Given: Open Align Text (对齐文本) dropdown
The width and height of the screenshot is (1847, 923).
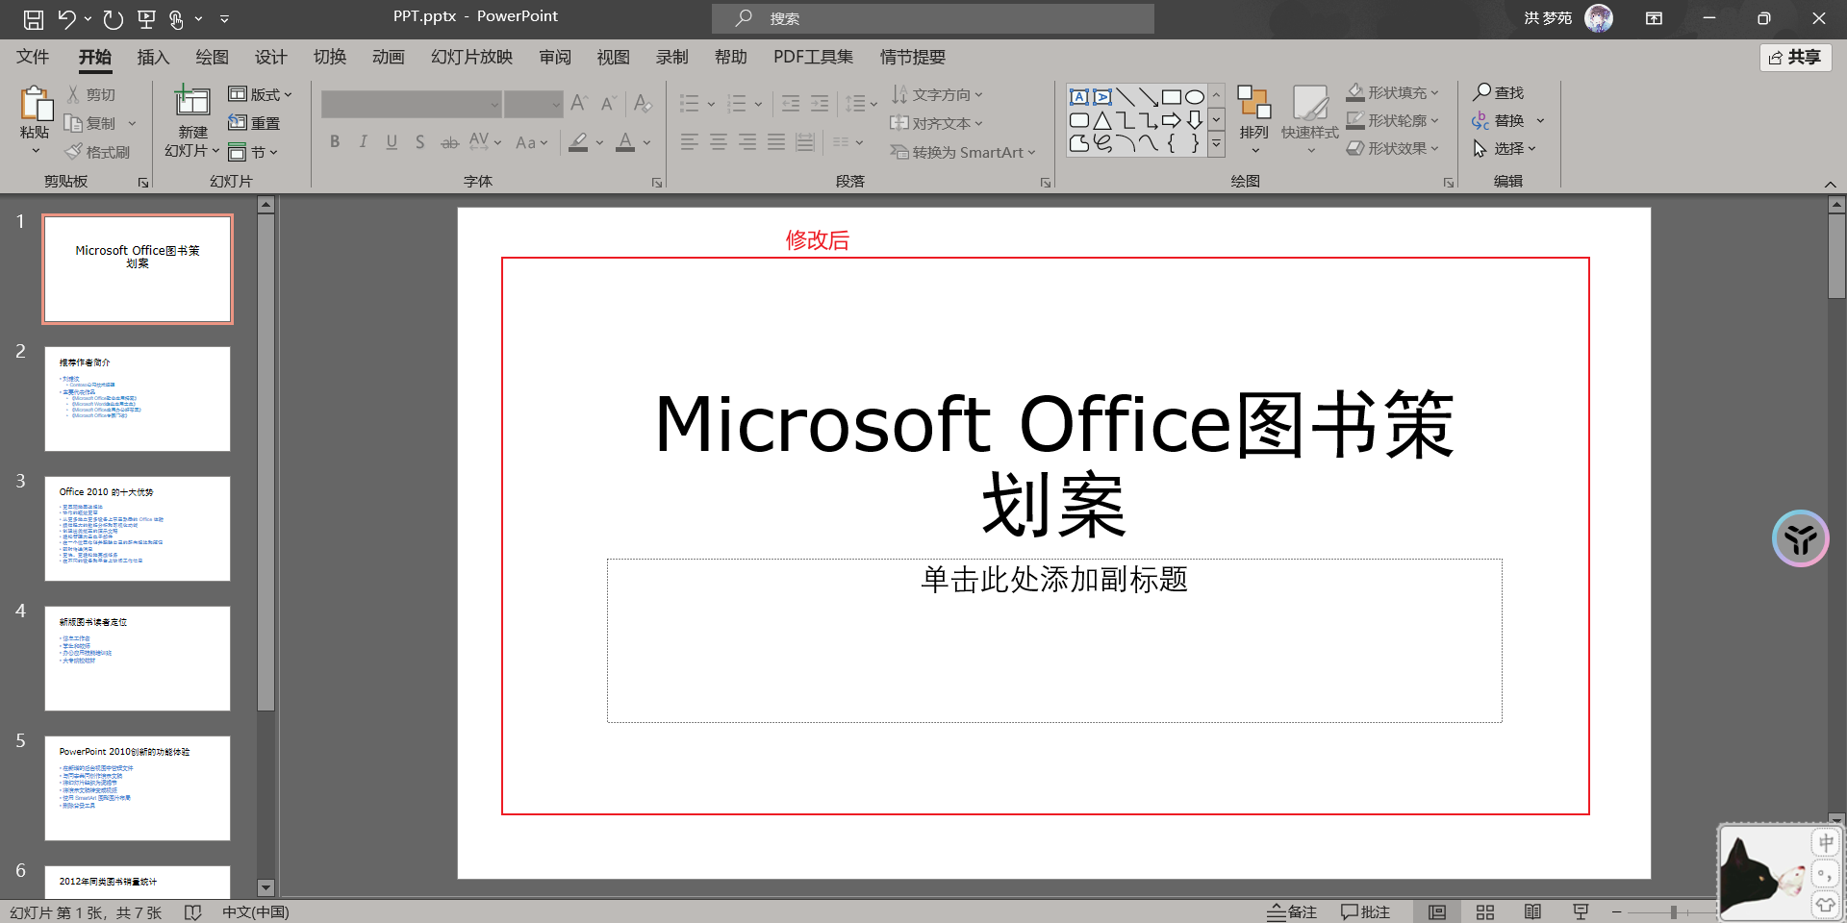Looking at the screenshot, I should (937, 123).
